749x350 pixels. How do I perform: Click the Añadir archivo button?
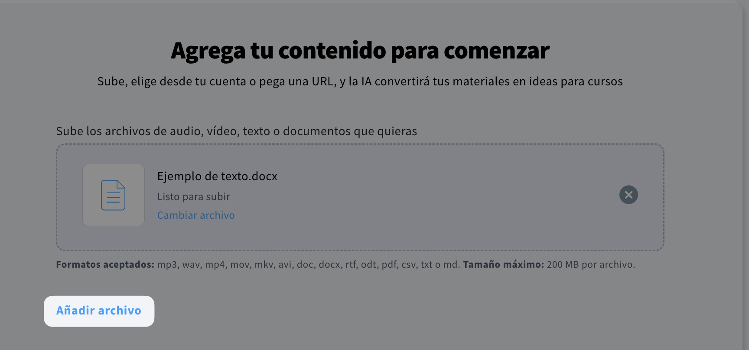(99, 311)
